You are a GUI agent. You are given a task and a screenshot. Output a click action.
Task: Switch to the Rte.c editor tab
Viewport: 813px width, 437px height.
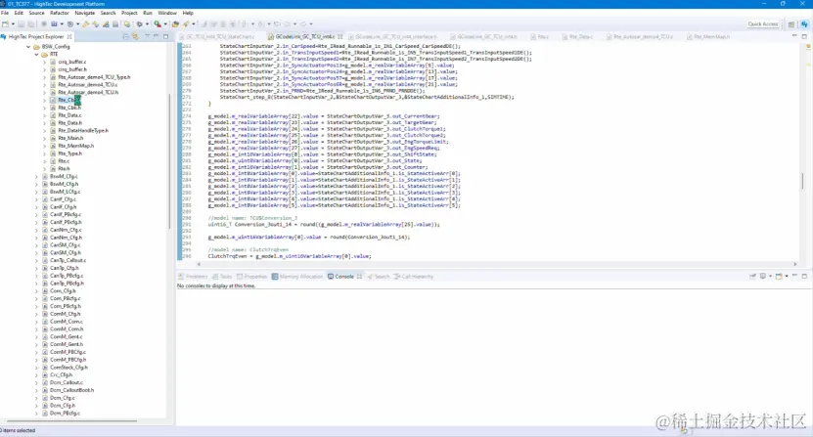539,37
